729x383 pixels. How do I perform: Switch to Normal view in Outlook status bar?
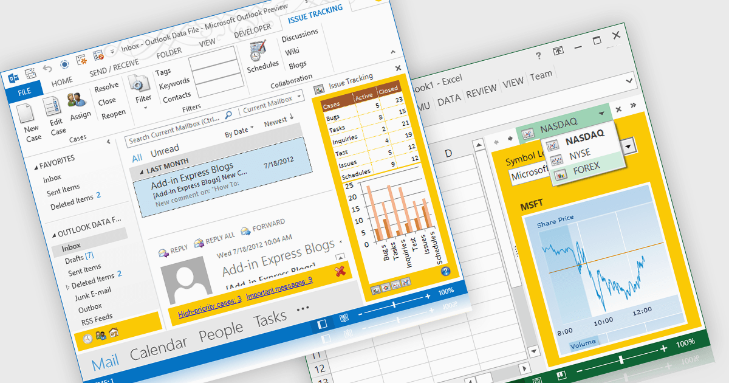(x=323, y=323)
